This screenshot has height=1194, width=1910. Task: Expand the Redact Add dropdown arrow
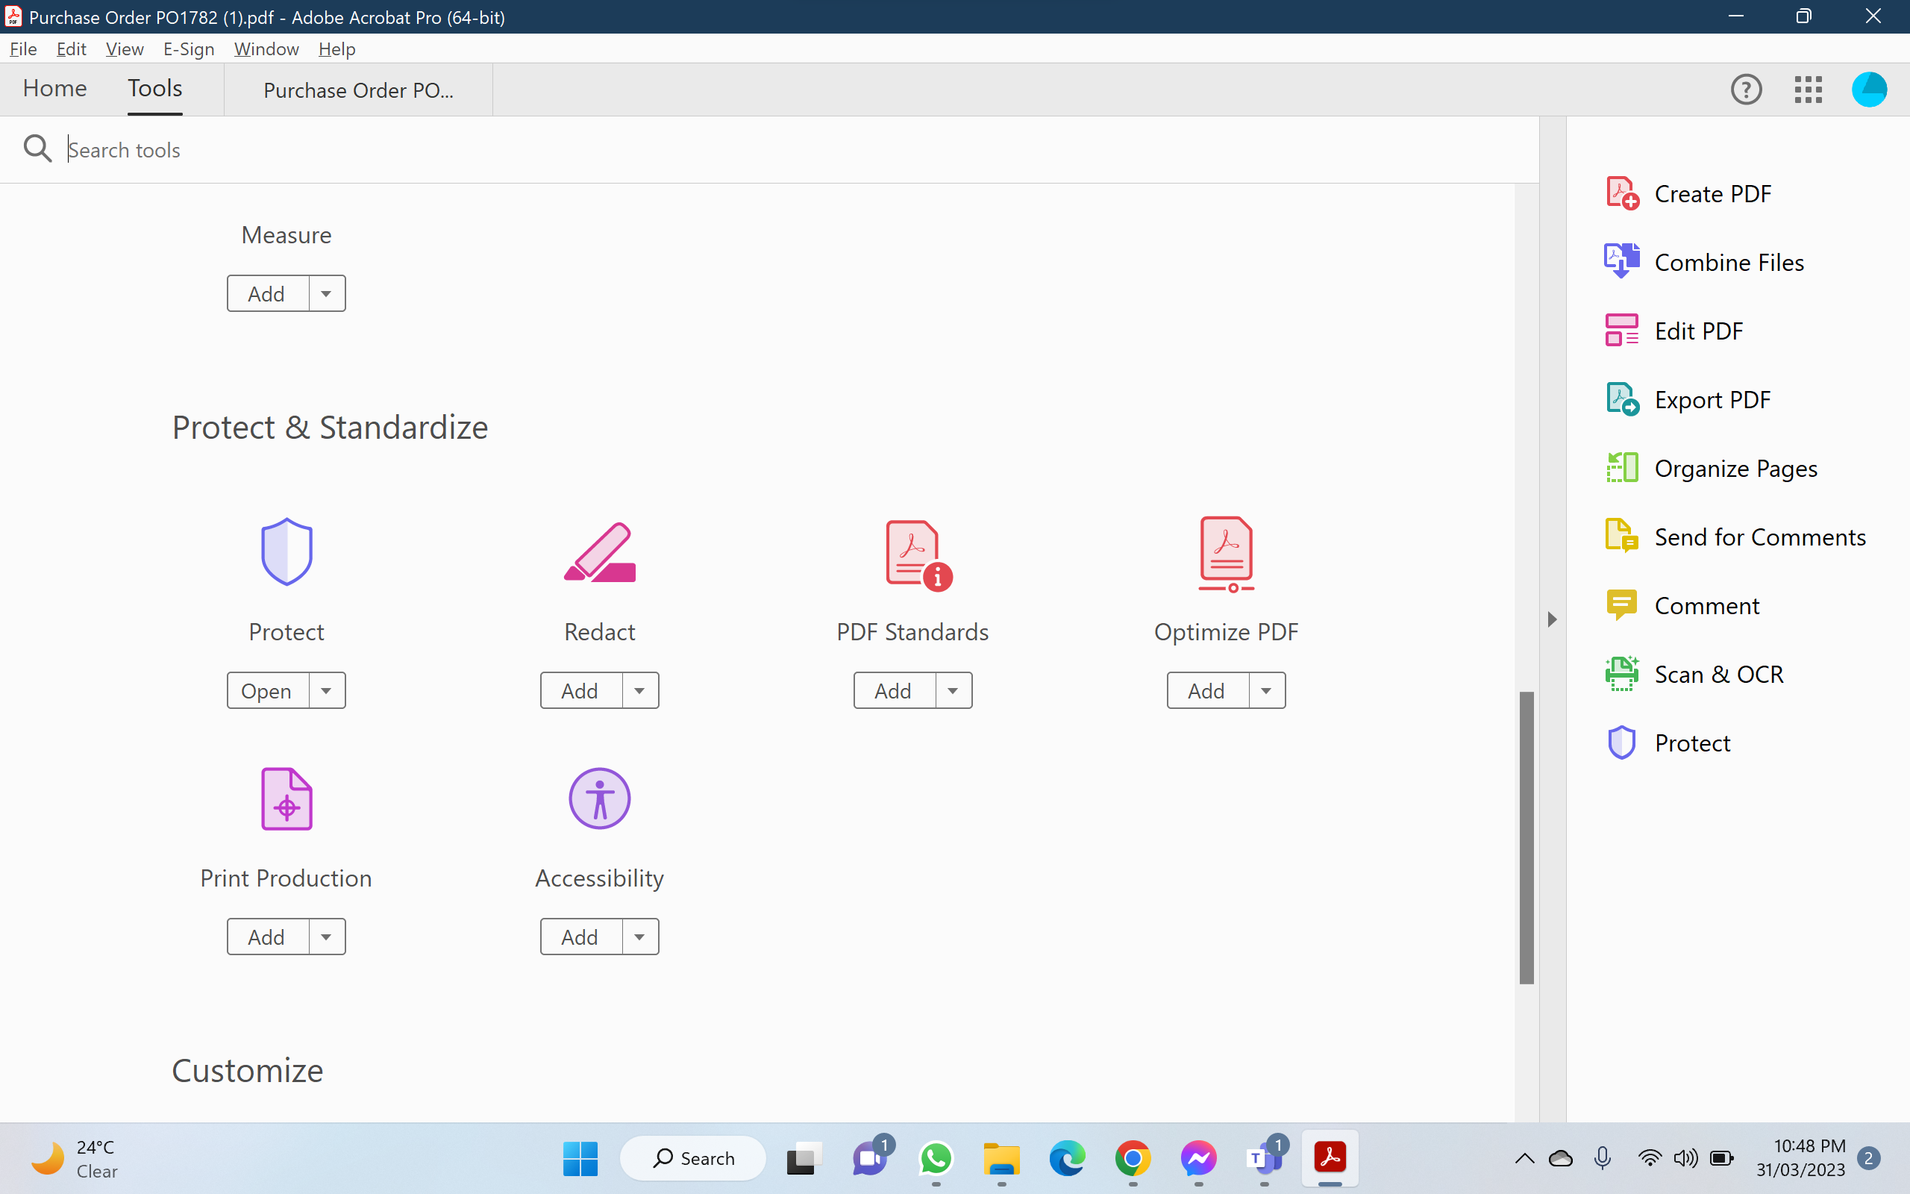coord(639,690)
